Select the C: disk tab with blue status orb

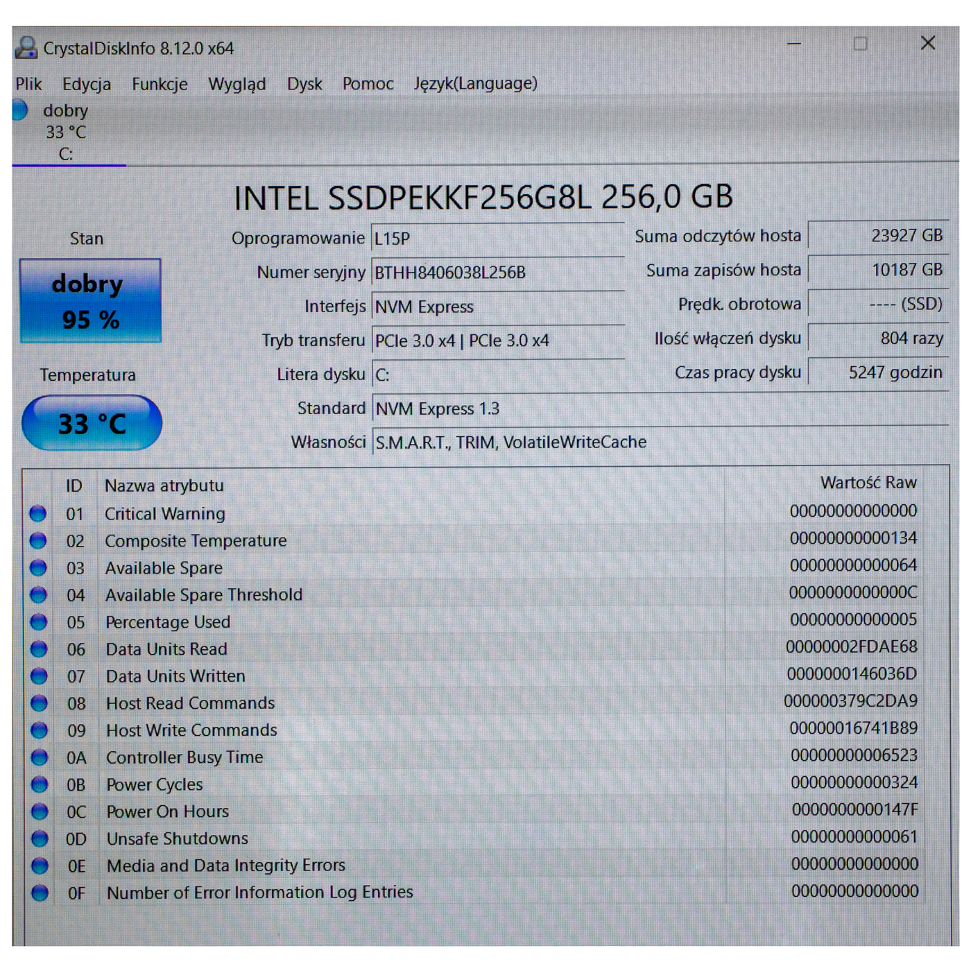[67, 132]
